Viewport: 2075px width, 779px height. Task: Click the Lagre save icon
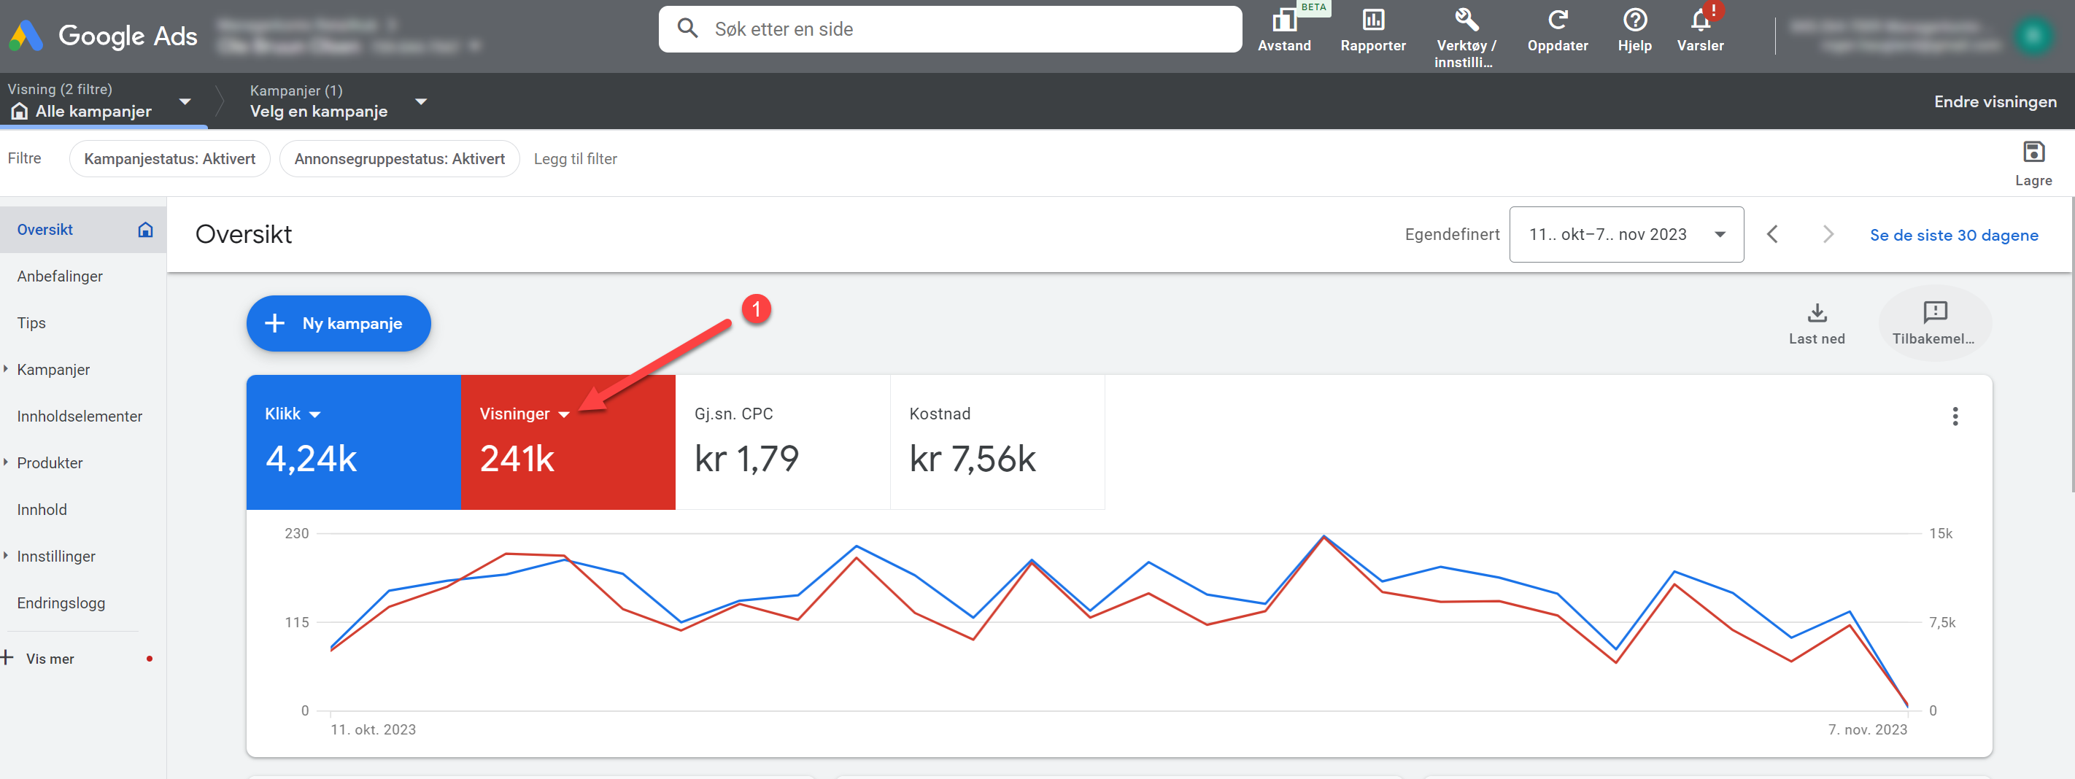point(2033,152)
